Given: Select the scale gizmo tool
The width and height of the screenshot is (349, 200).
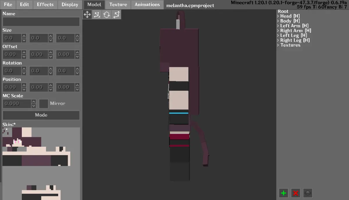Looking at the screenshot, I should point(116,14).
